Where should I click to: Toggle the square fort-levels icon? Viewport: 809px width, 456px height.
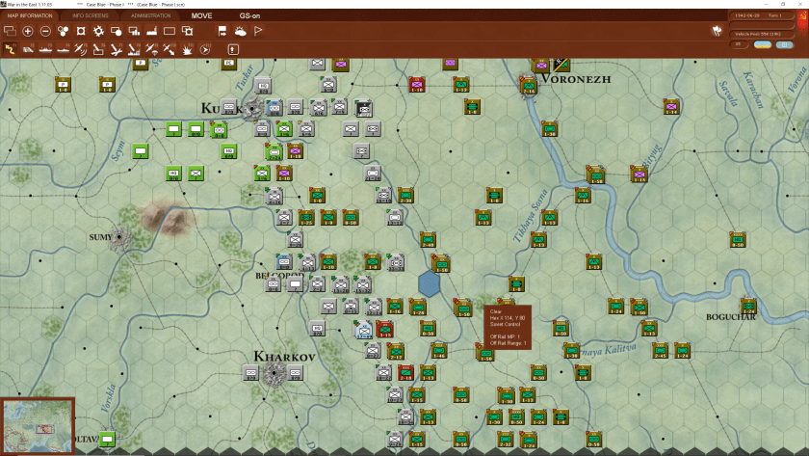[x=81, y=32]
